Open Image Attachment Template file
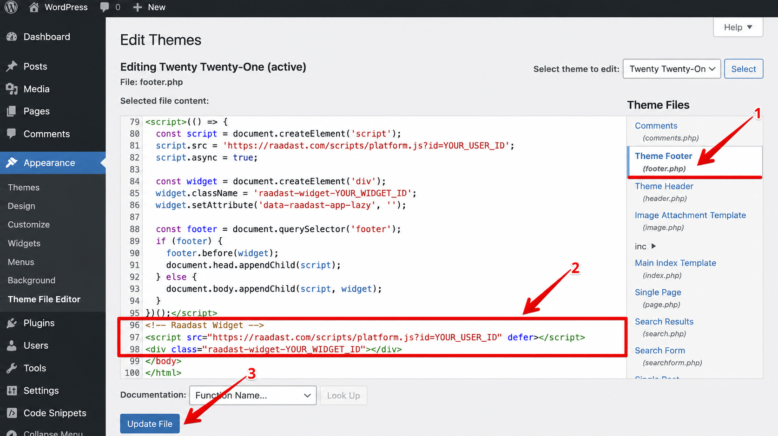The width and height of the screenshot is (778, 436). pos(690,215)
